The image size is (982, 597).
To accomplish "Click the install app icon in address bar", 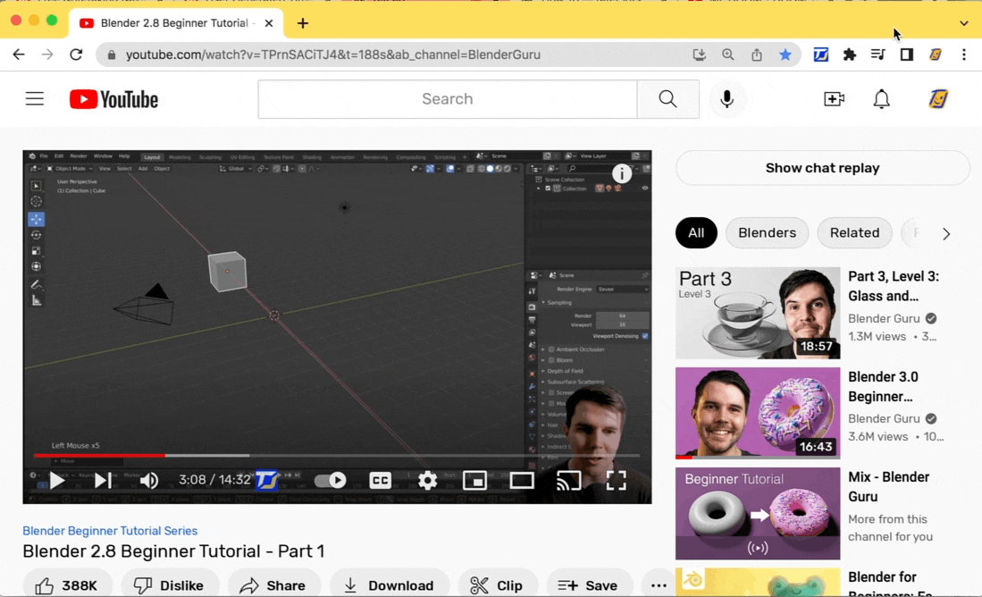I will [x=699, y=55].
